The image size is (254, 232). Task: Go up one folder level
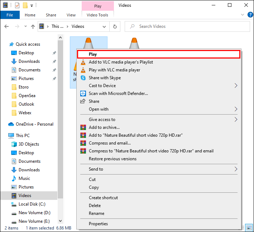(33, 26)
